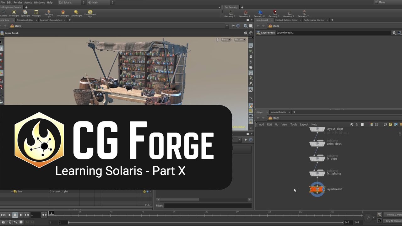
Task: Toggle real time playback icon
Action: click(21, 222)
